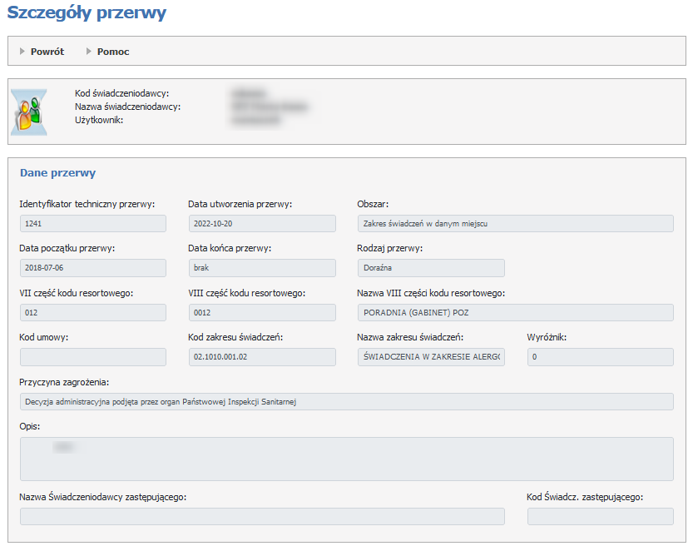Click the Kod Świadcz. zastępującego field
Screen dimensions: 693x551
(x=600, y=517)
